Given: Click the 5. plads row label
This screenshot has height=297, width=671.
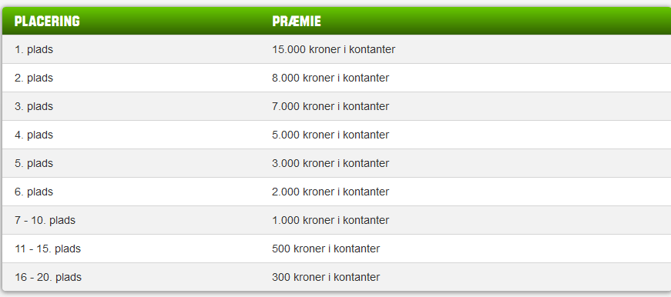Looking at the screenshot, I should pos(34,164).
